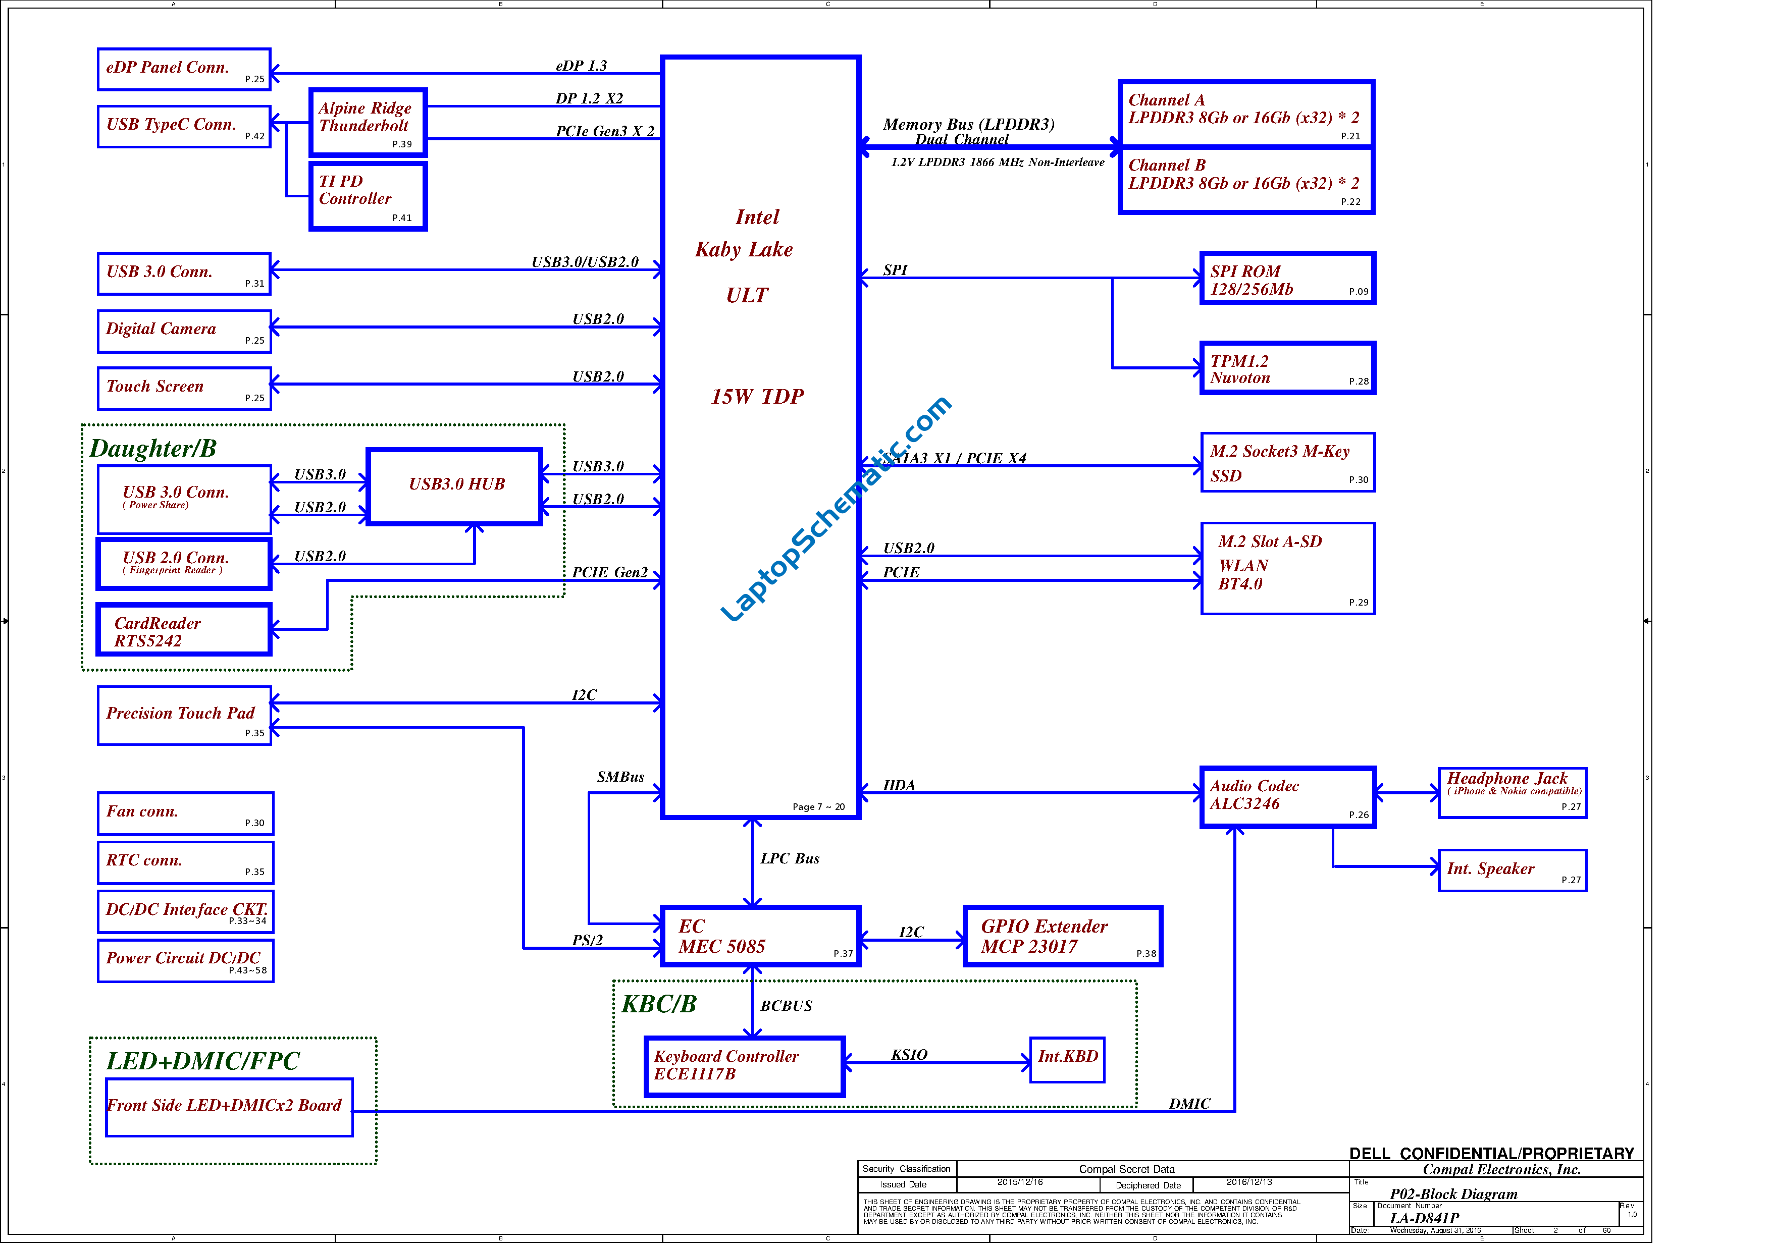Select the Headphone Jack block
This screenshot has height=1251, width=1771.
click(x=1512, y=793)
